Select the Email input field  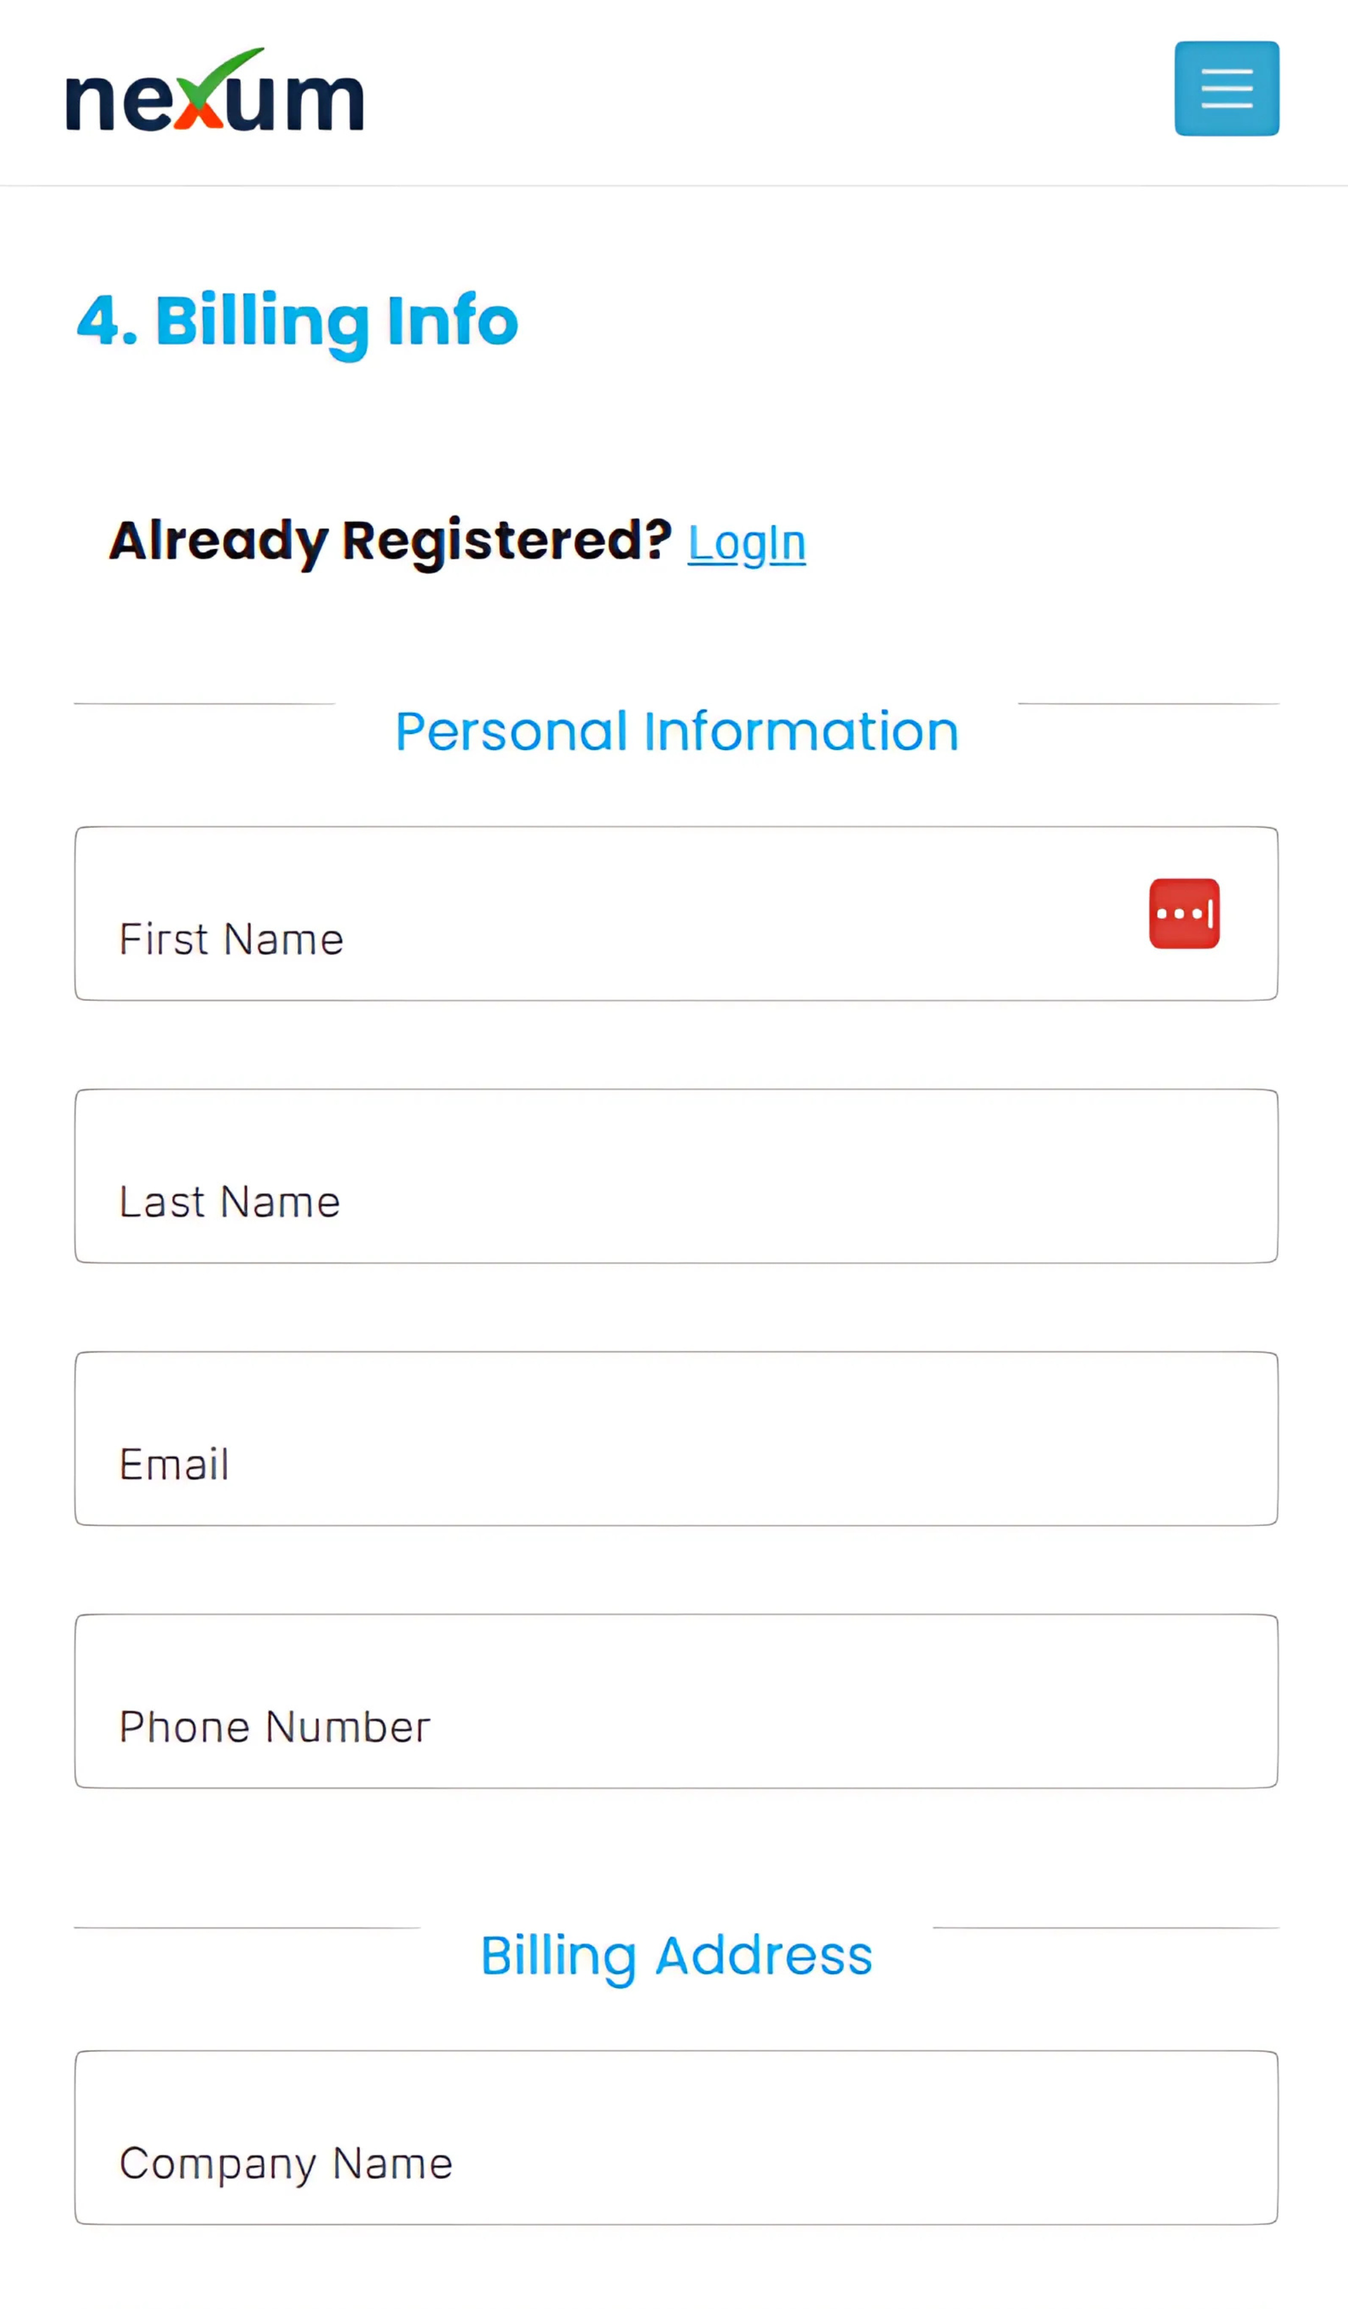click(x=676, y=1439)
